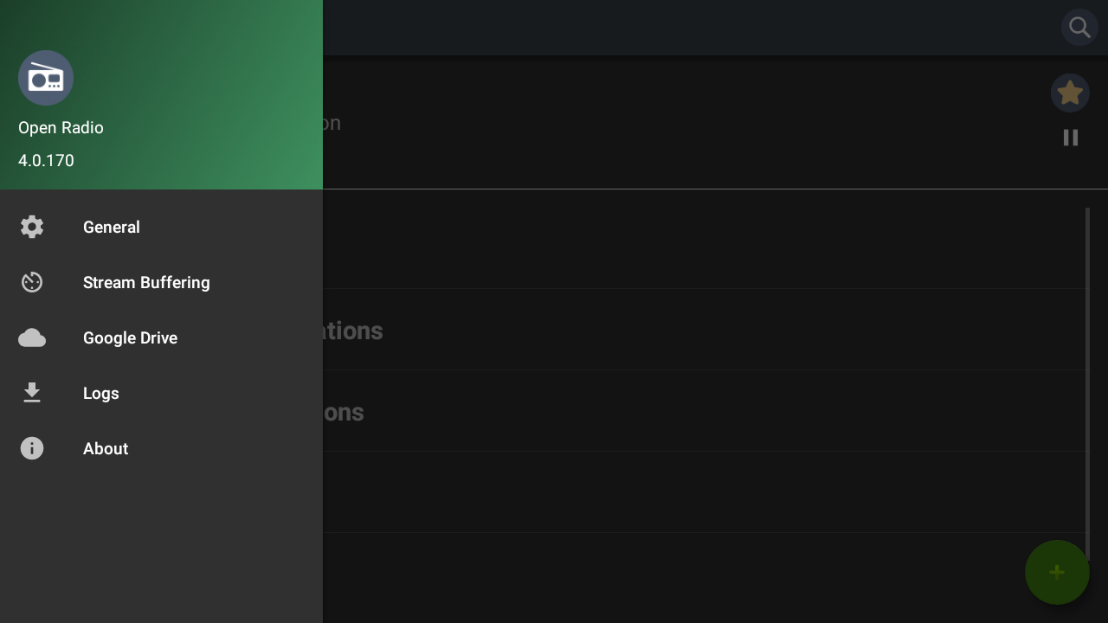Click the Open Radio app name text

coord(61,128)
